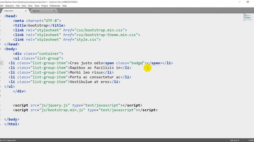The height and width of the screenshot is (142, 254).
Task: Open the View menu
Action: (24, 6)
